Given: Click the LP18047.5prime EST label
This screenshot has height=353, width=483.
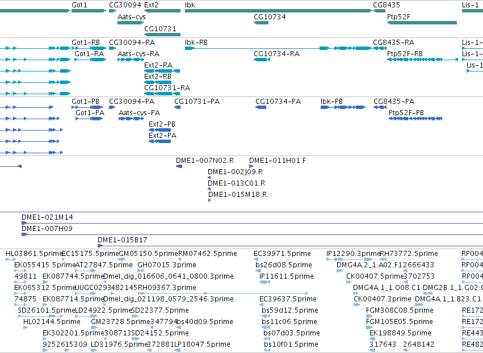Looking at the screenshot, I should (203, 345).
